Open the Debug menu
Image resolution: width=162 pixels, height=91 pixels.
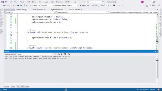point(34,2)
